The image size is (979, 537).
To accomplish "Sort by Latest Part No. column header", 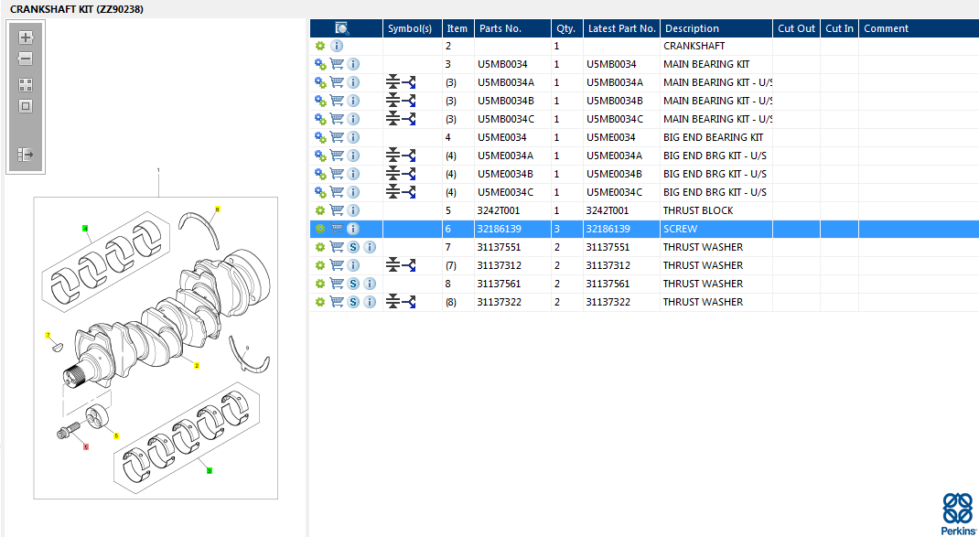I will pyautogui.click(x=622, y=28).
